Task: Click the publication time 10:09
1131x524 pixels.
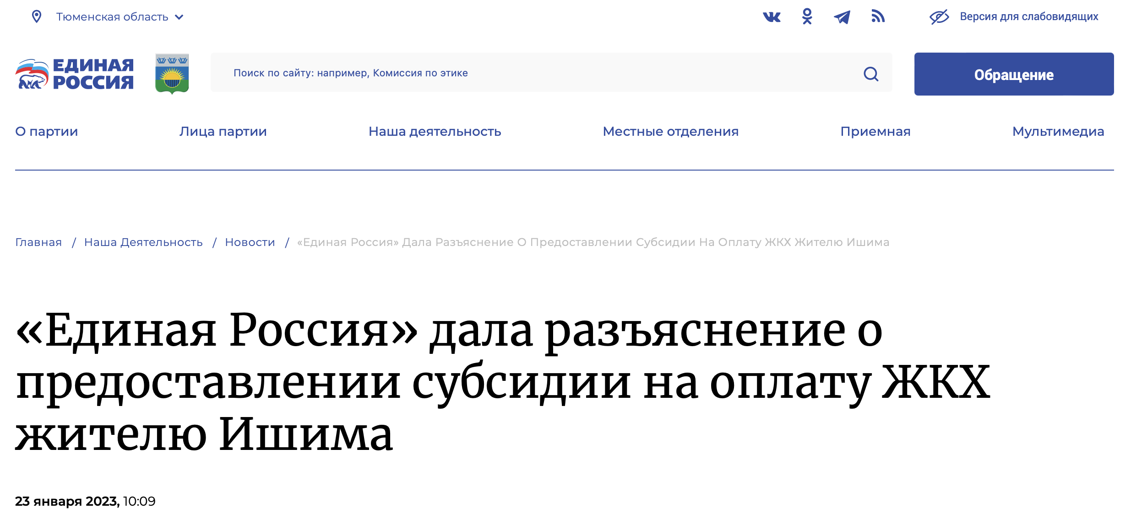Action: 139,502
